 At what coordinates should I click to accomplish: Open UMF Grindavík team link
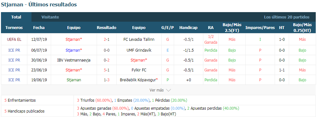(x=139, y=50)
